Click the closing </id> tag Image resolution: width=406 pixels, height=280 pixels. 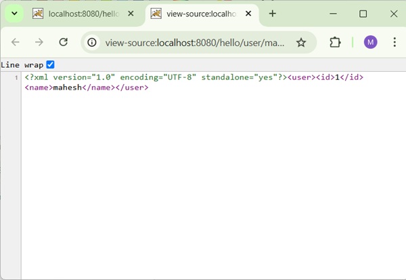click(352, 77)
